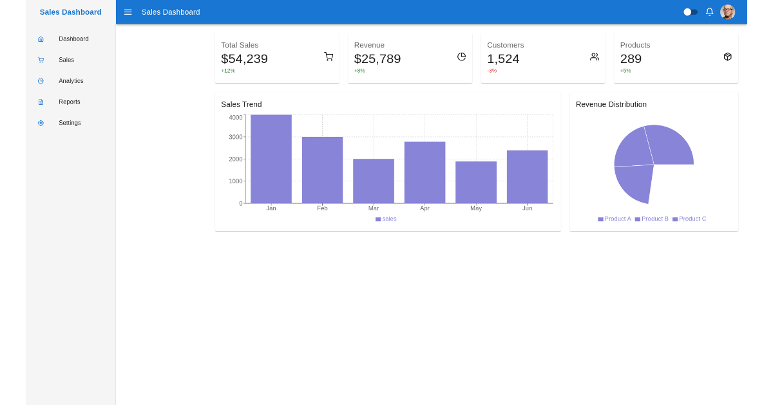The image size is (773, 405).
Task: Open the hamburger menu in header
Action: pyautogui.click(x=128, y=12)
